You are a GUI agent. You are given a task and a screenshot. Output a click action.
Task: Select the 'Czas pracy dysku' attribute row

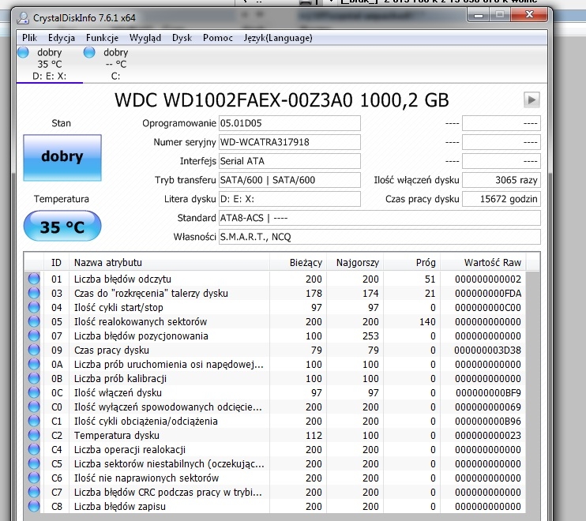pyautogui.click(x=275, y=350)
